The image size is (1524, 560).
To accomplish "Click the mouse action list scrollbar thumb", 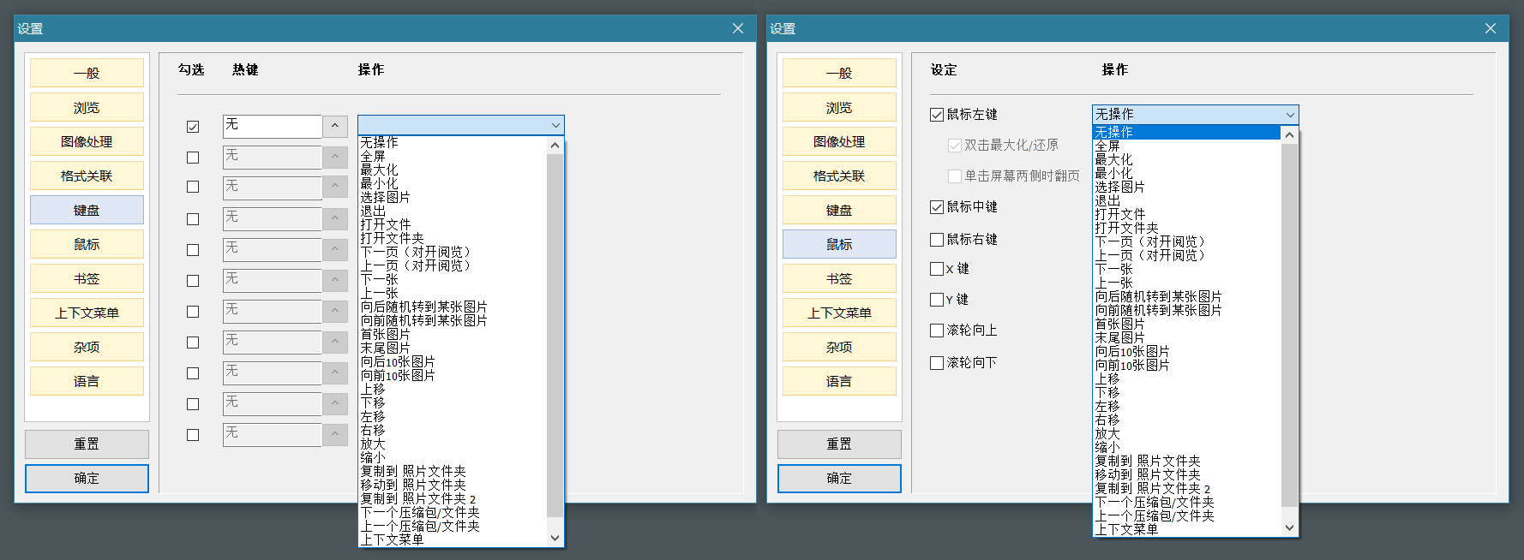I will (1289, 325).
